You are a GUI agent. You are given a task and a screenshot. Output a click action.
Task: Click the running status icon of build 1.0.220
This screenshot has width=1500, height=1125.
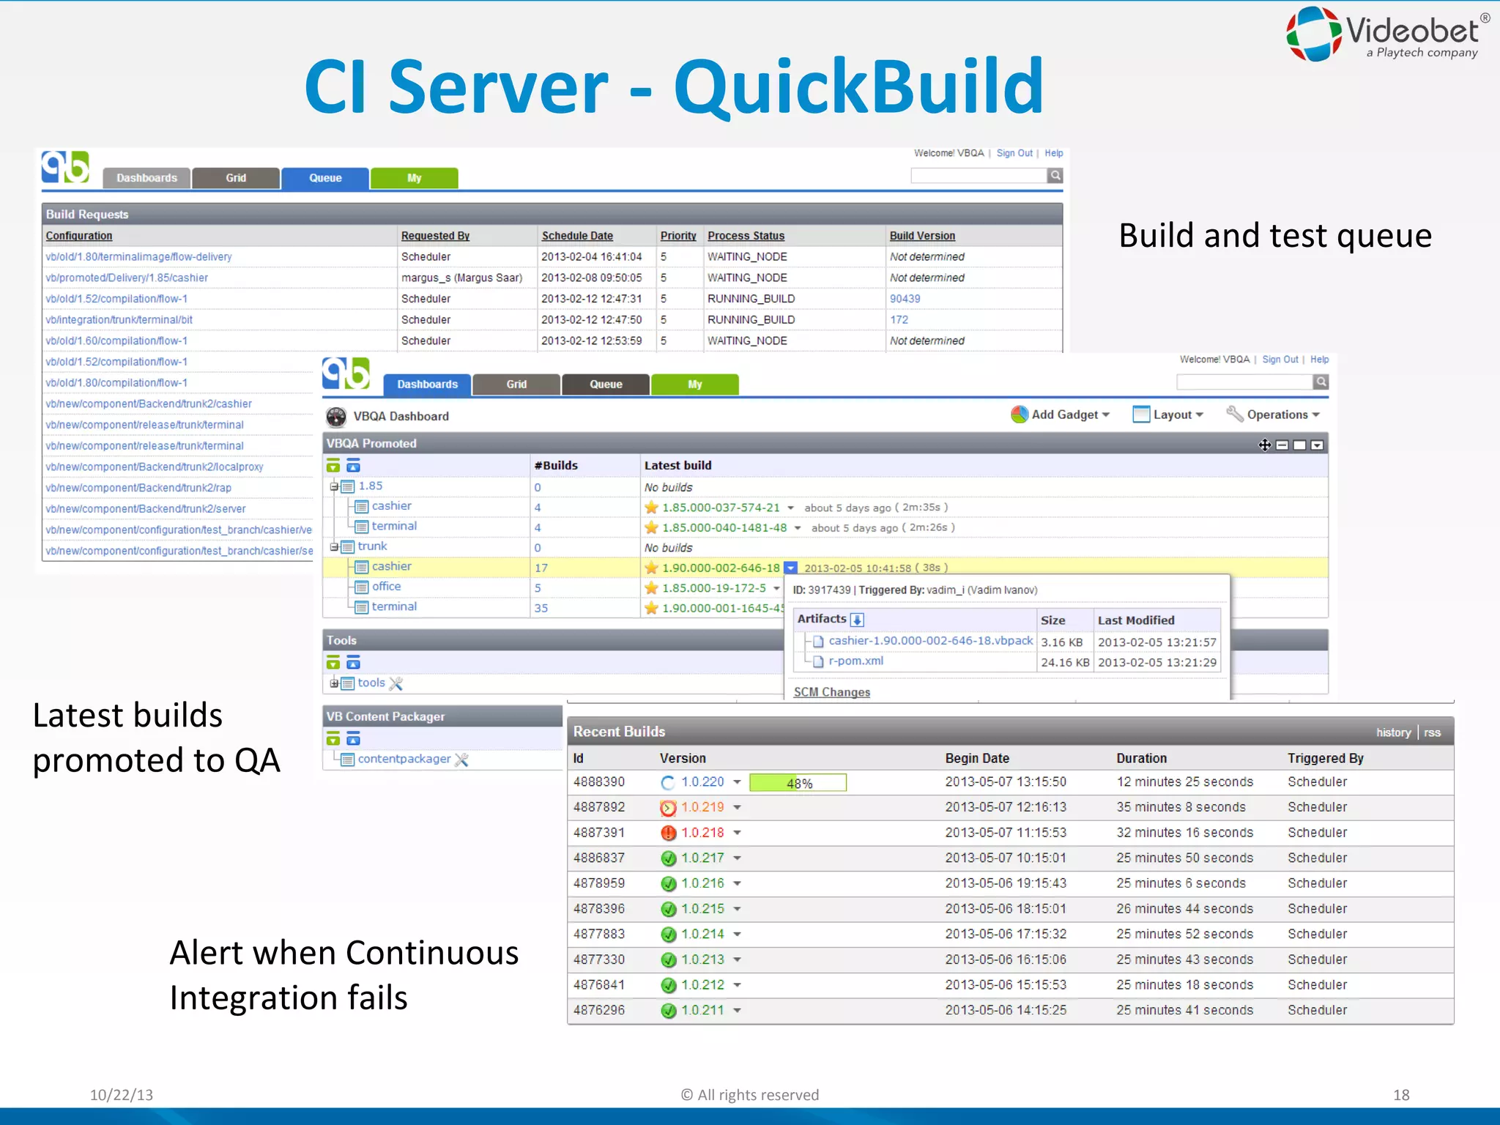tap(668, 783)
